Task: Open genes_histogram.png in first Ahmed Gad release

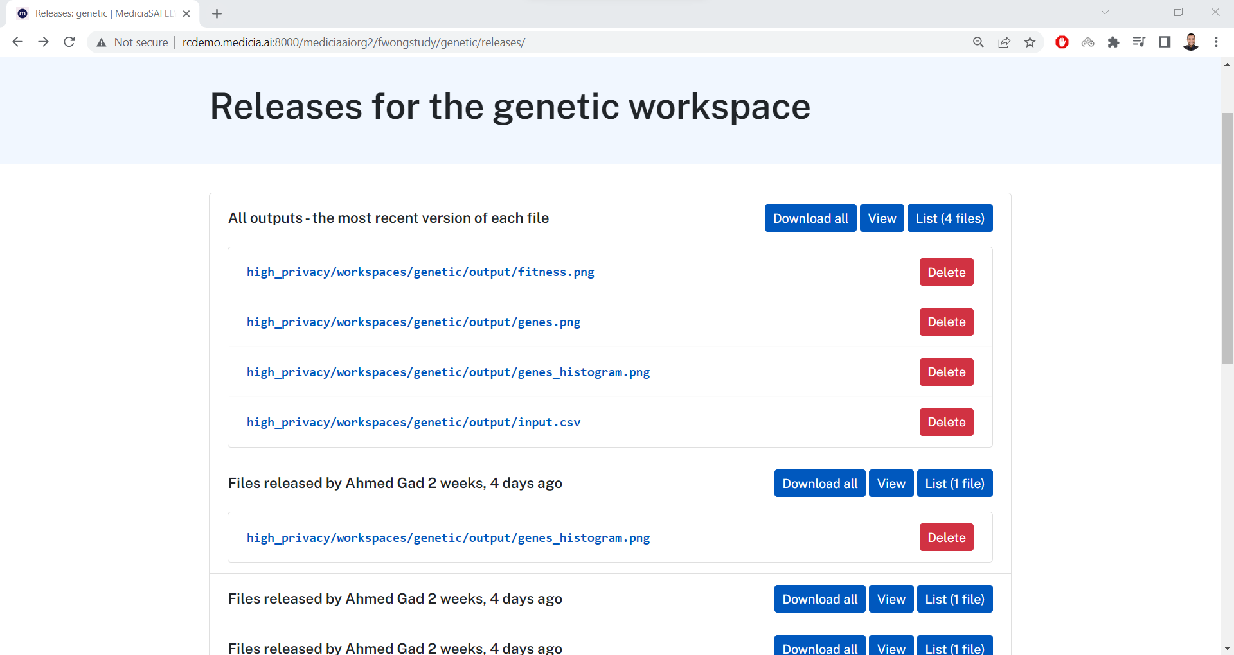Action: [x=448, y=538]
